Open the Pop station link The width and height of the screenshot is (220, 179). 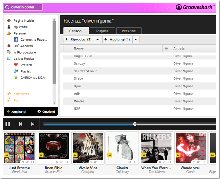[16, 100]
